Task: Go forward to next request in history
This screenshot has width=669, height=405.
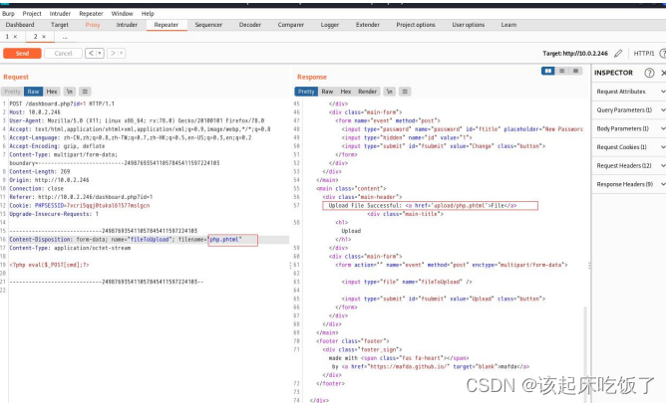Action: pyautogui.click(x=113, y=53)
